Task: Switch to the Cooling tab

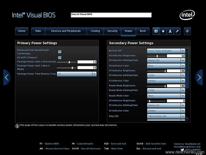Action: click(x=95, y=31)
